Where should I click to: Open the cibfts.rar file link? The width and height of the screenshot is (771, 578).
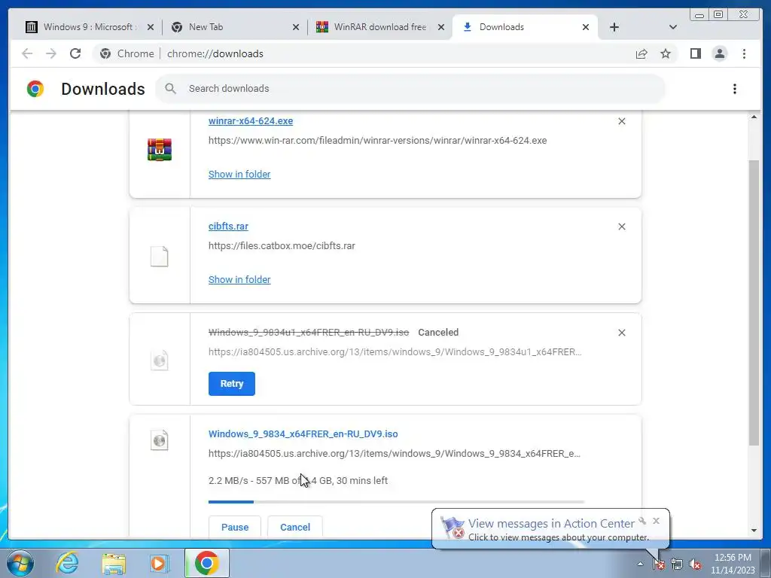pos(228,226)
